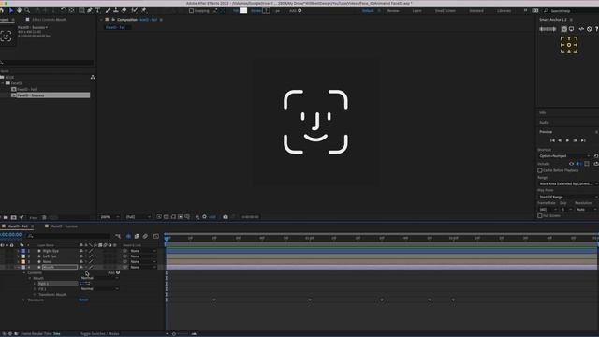Image resolution: width=599 pixels, height=337 pixels.
Task: Open the Shortcut Option+Numpad dropdown
Action: [564, 156]
